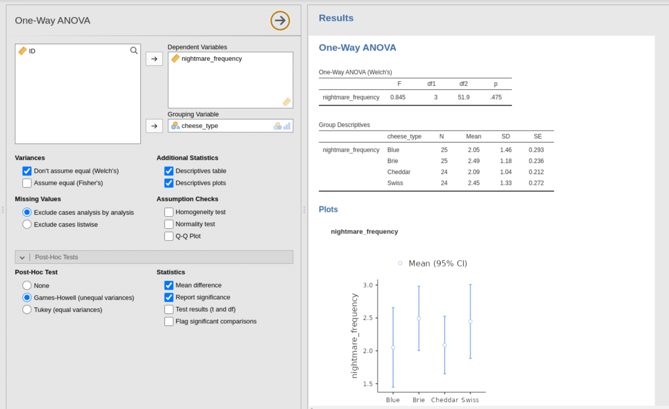
Task: Move the variable to Grouping Variable with the arrow button
Action: click(154, 126)
